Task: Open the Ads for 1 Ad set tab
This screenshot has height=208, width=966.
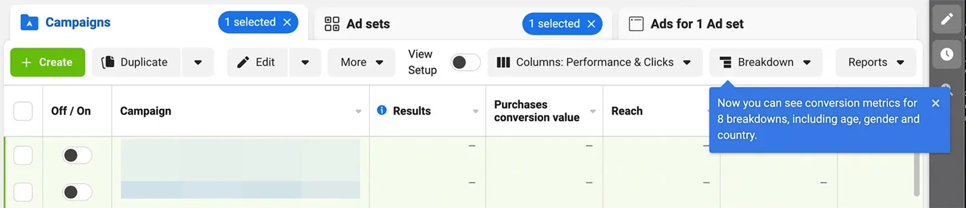Action: point(697,24)
